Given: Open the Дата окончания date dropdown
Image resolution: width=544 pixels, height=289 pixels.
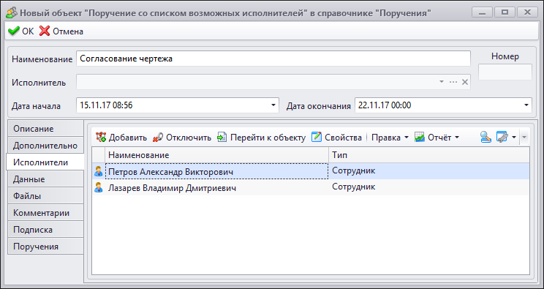Looking at the screenshot, I should click(x=526, y=105).
